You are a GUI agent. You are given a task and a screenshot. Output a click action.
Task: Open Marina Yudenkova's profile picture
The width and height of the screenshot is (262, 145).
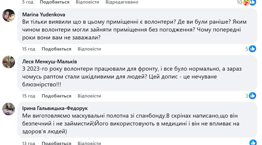click(8, 15)
